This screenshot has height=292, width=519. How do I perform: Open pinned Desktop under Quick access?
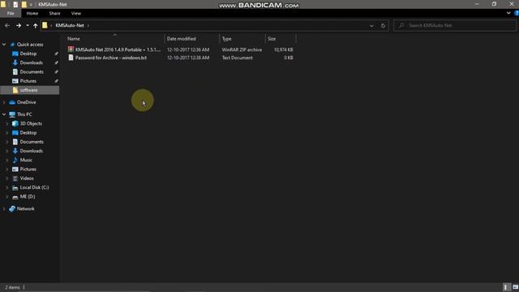coord(28,54)
